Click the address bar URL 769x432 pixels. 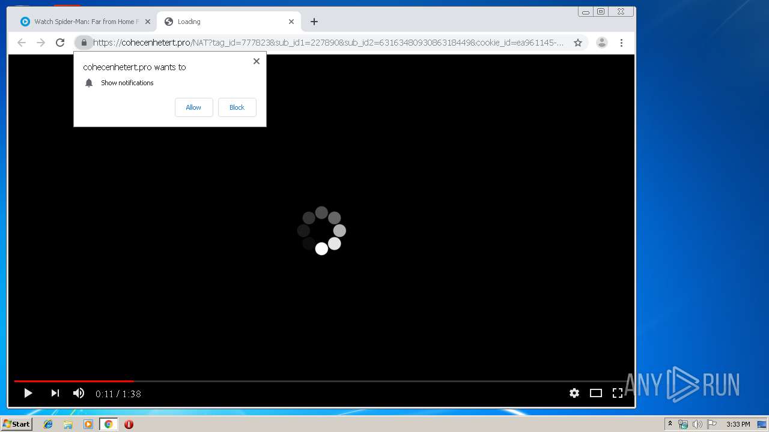[x=328, y=43]
